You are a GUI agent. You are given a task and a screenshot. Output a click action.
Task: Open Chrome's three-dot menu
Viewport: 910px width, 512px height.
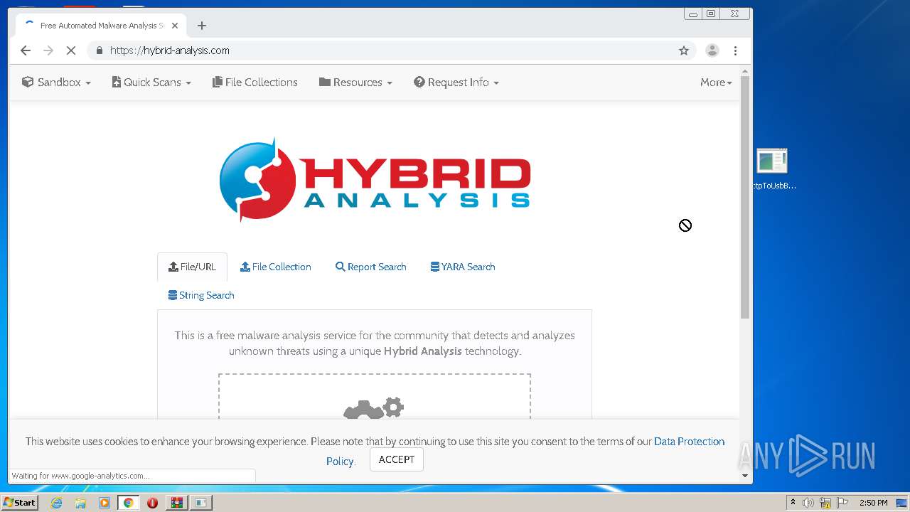pyautogui.click(x=735, y=50)
